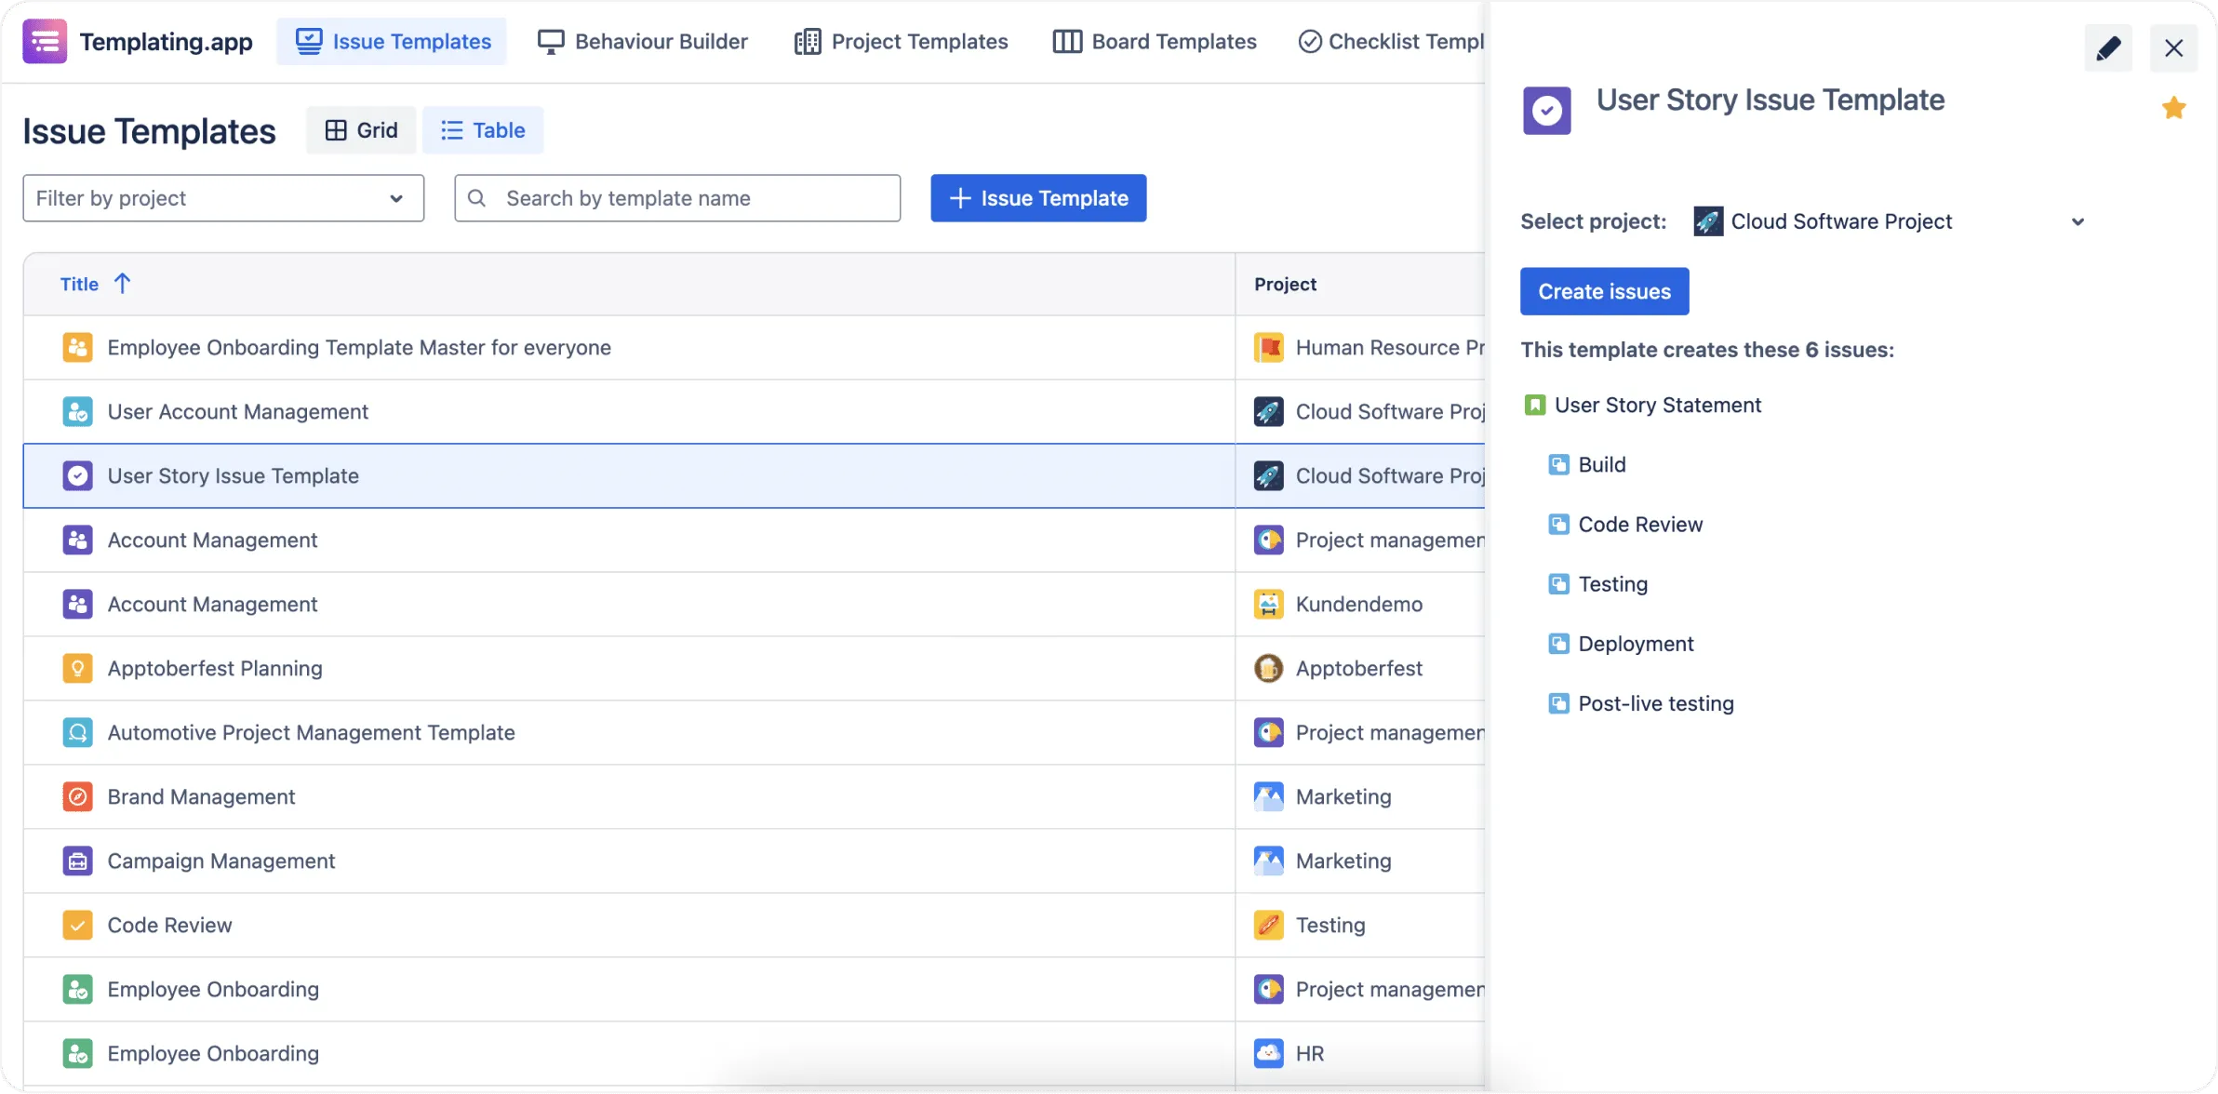Image resolution: width=2218 pixels, height=1094 pixels.
Task: Click the Brand Management compass icon
Action: click(77, 796)
